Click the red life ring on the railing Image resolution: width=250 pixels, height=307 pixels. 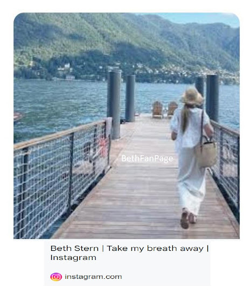click(103, 147)
